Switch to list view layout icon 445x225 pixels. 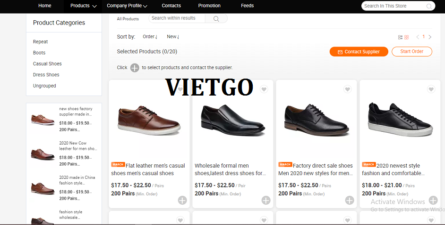401,37
